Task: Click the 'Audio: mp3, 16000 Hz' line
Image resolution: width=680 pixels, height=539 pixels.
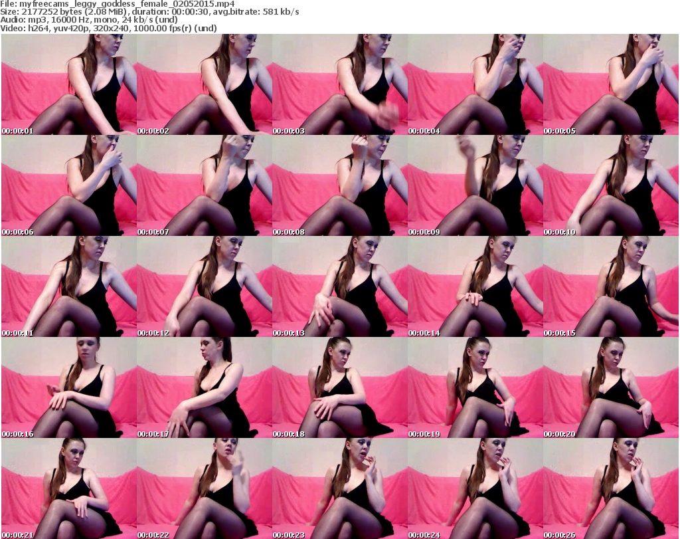Action: pyautogui.click(x=89, y=20)
